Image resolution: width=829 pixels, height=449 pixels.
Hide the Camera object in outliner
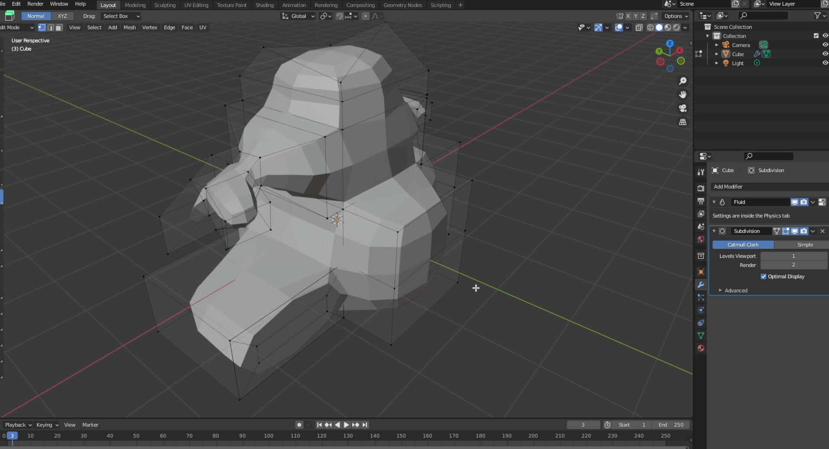click(825, 45)
